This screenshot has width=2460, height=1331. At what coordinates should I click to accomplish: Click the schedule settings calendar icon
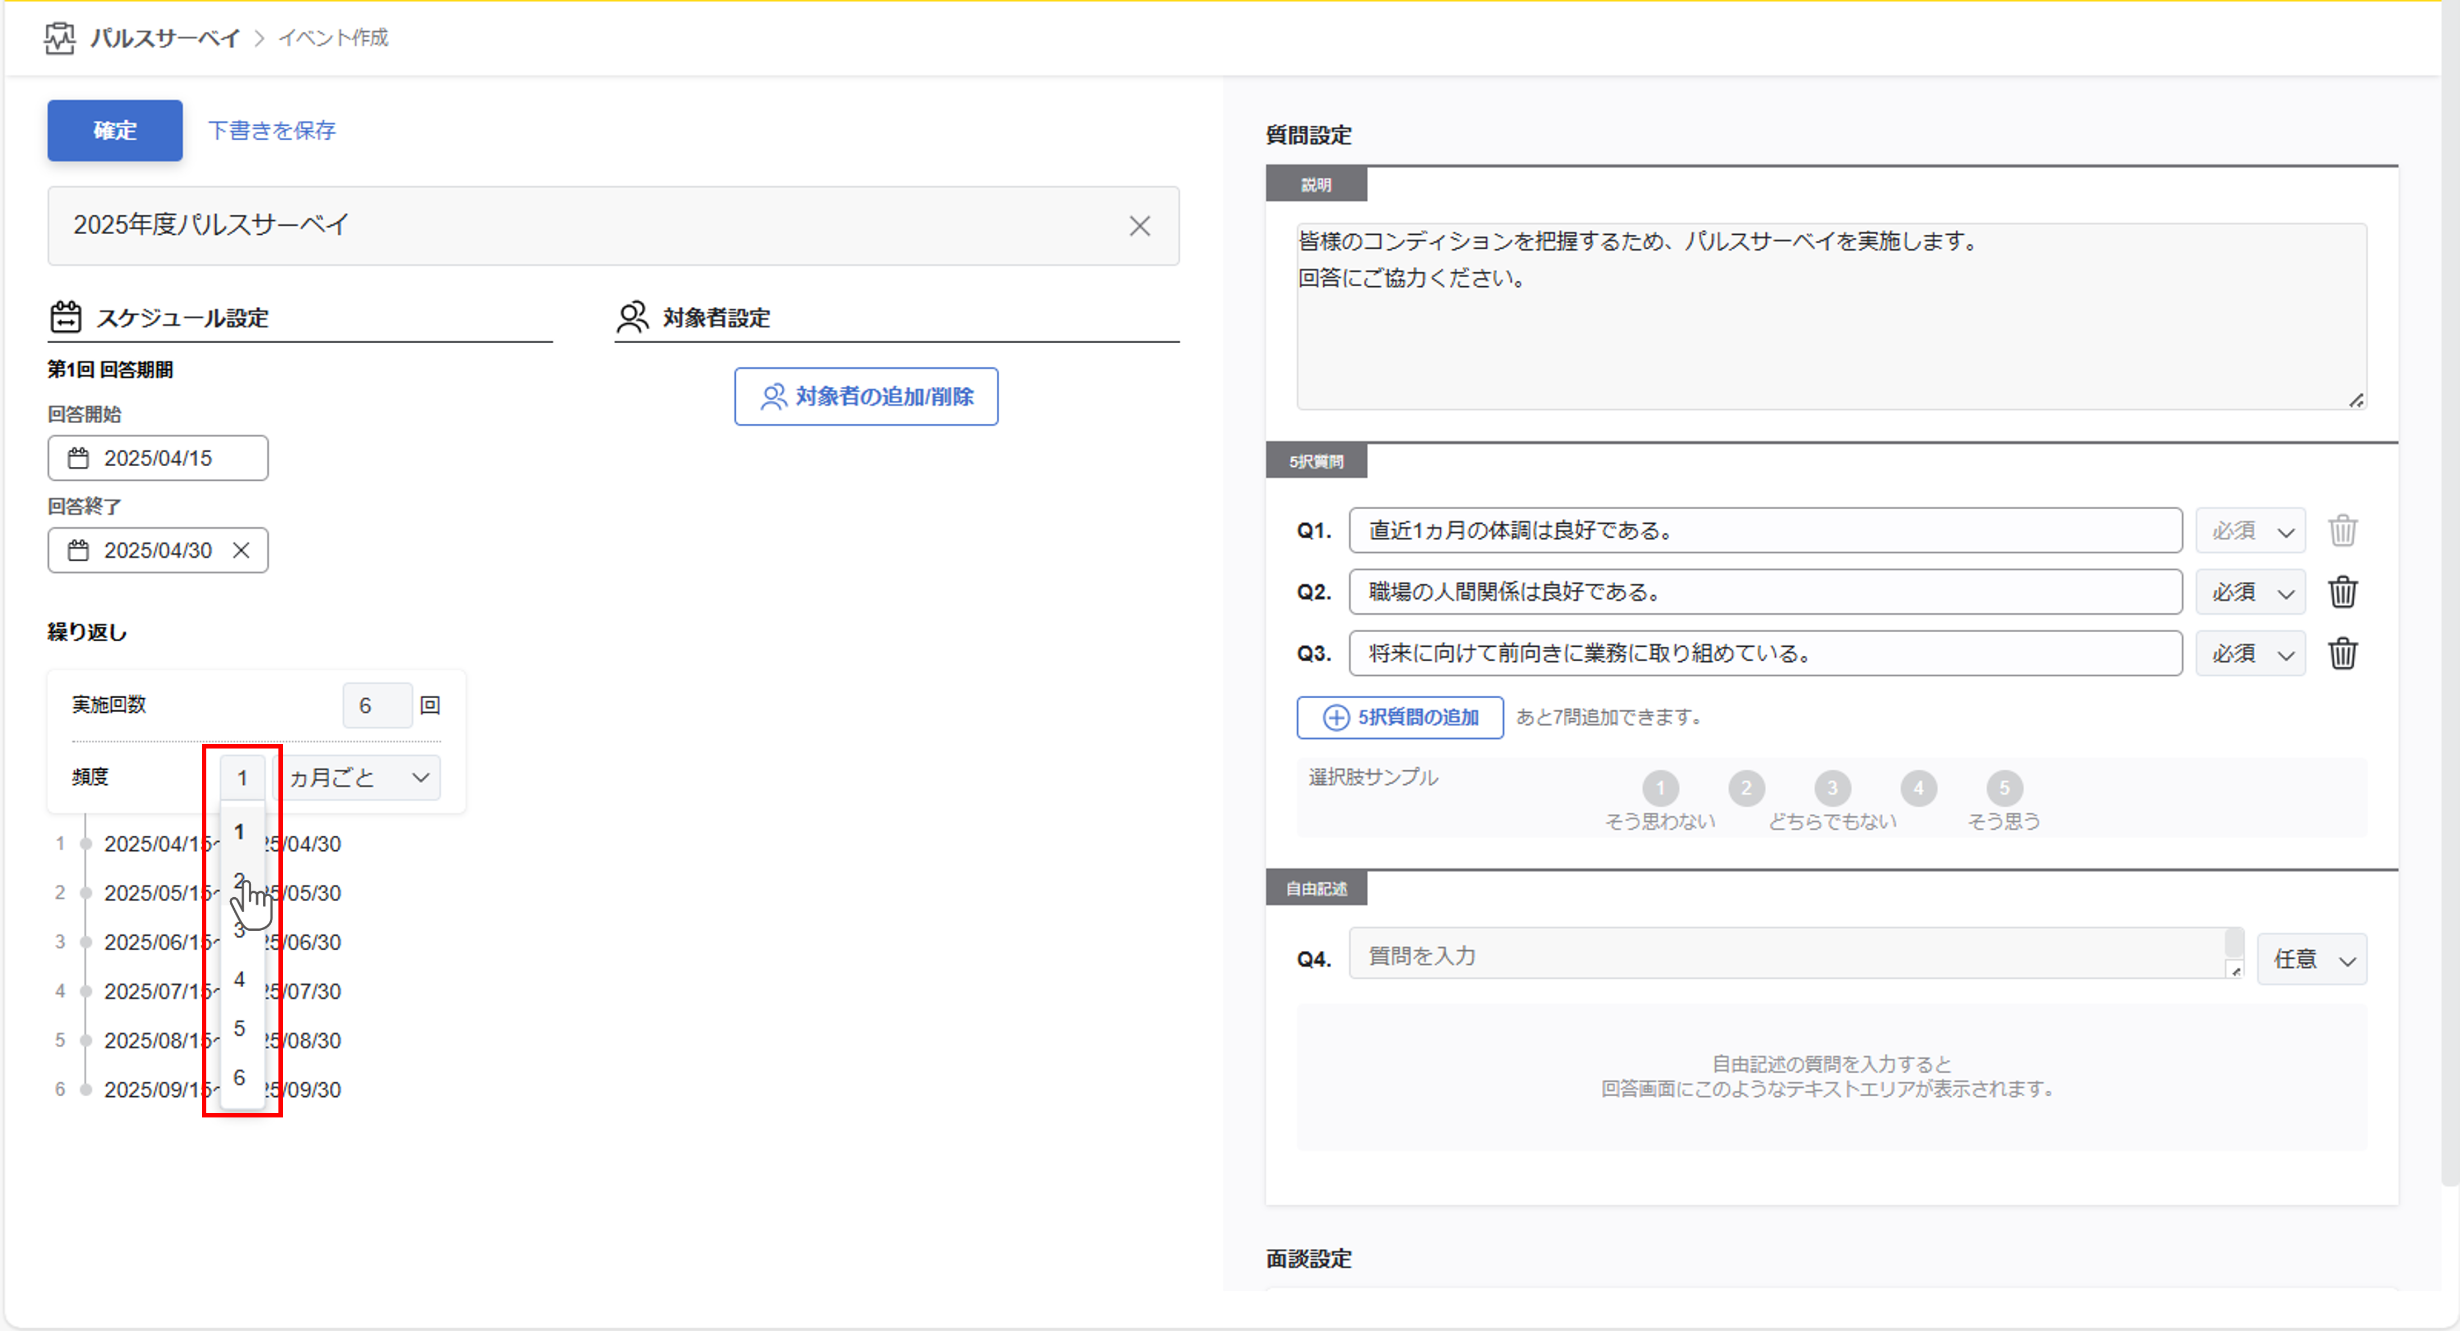click(x=65, y=317)
